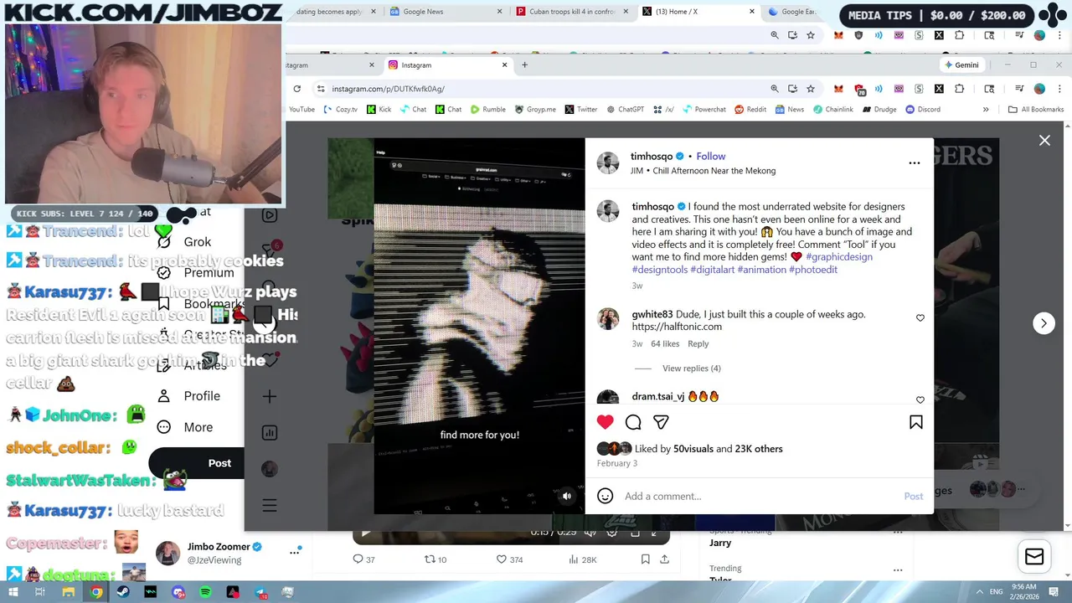Open the Rumble bookmark
The height and width of the screenshot is (603, 1072).
pos(487,109)
